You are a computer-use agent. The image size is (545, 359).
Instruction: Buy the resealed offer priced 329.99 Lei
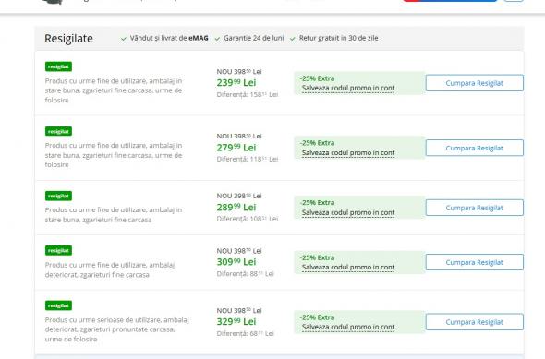[475, 322]
